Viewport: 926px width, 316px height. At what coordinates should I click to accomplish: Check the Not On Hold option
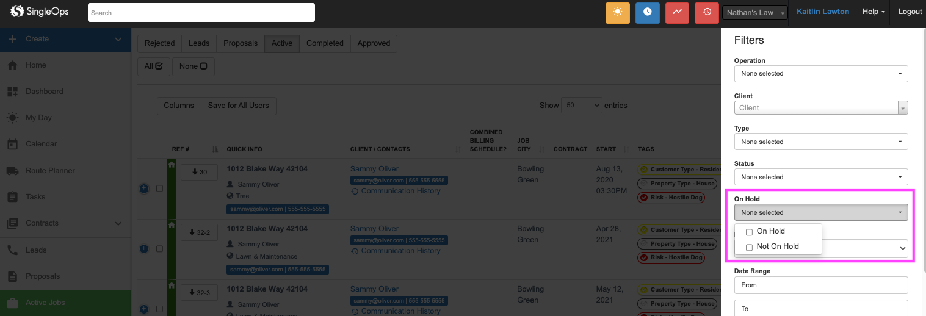pos(749,247)
